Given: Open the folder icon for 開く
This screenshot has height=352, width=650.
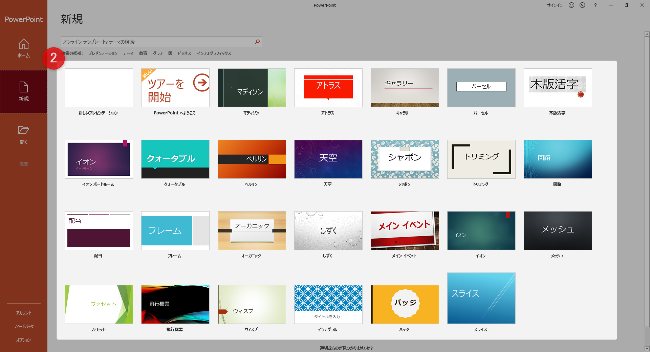Looking at the screenshot, I should (23, 130).
